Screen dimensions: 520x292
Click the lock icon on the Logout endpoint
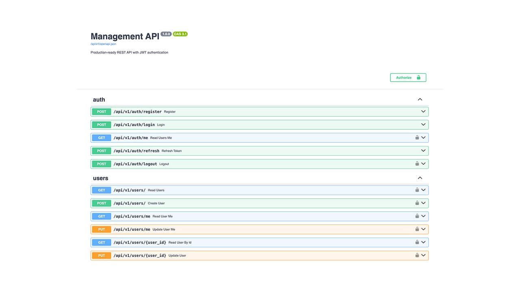[417, 164]
